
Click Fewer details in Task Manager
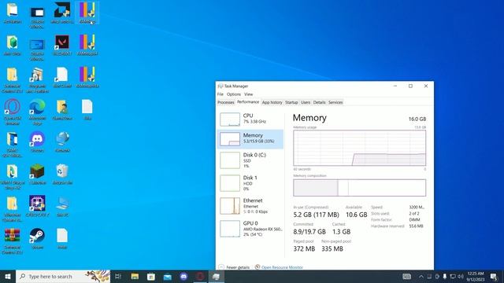(234, 267)
